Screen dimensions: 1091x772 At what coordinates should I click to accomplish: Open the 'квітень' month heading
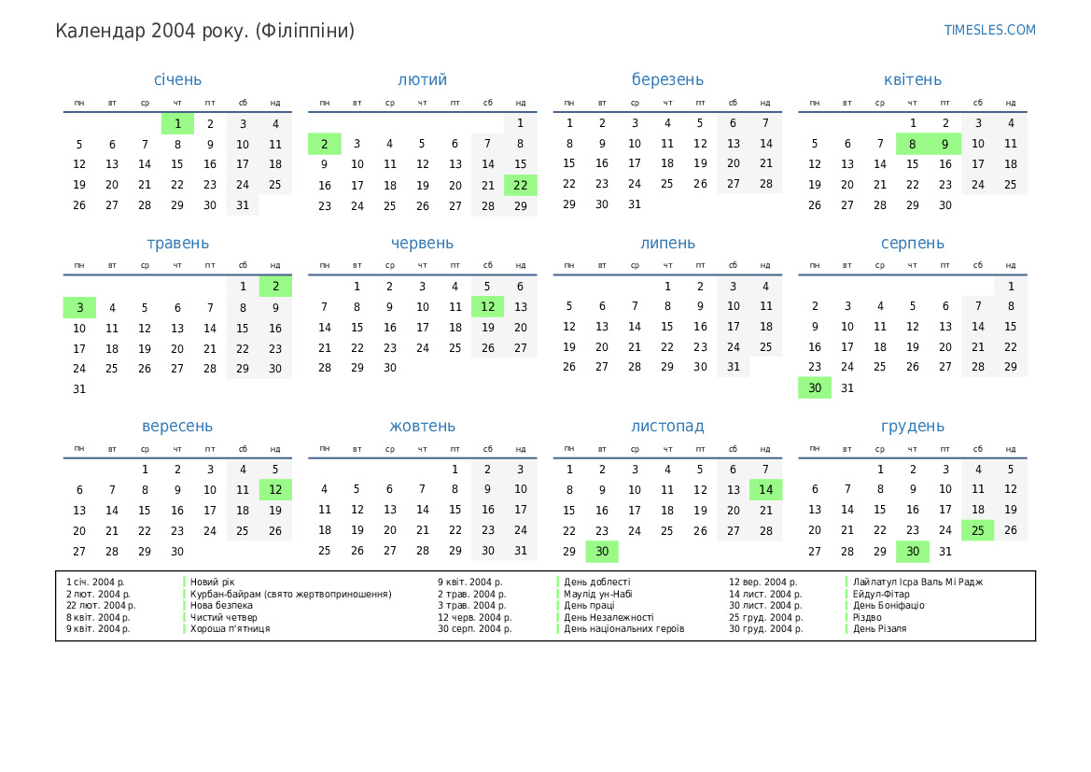(912, 79)
